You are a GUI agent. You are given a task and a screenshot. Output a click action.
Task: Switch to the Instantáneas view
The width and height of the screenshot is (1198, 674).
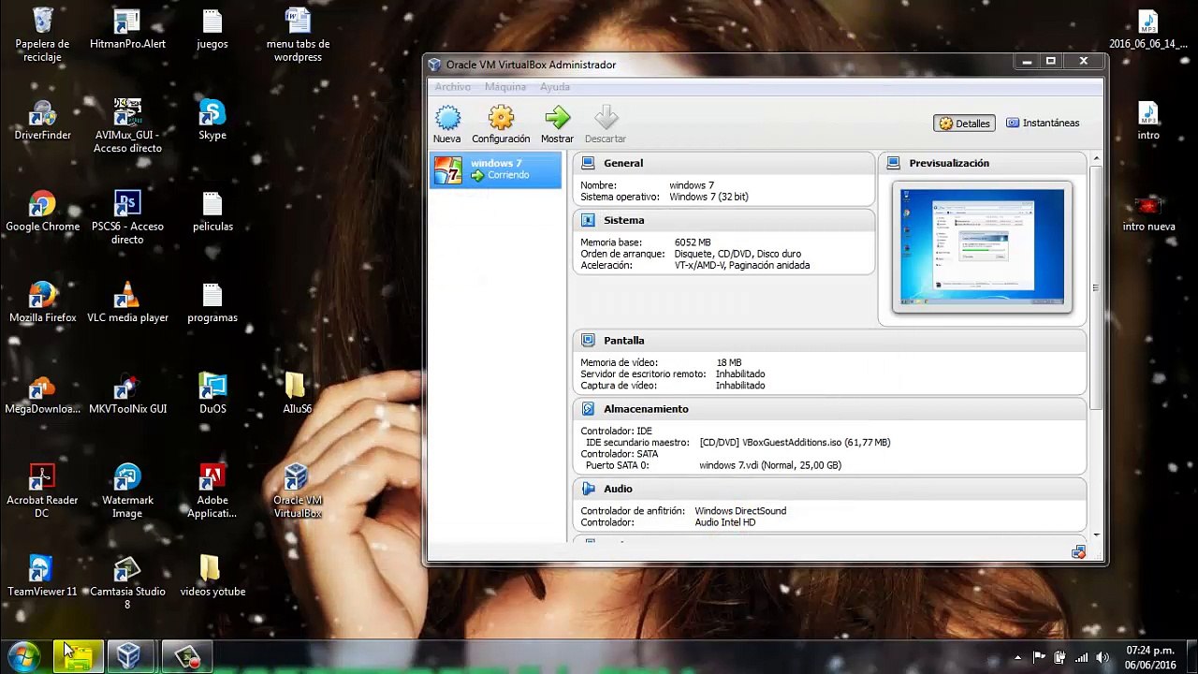(1043, 123)
